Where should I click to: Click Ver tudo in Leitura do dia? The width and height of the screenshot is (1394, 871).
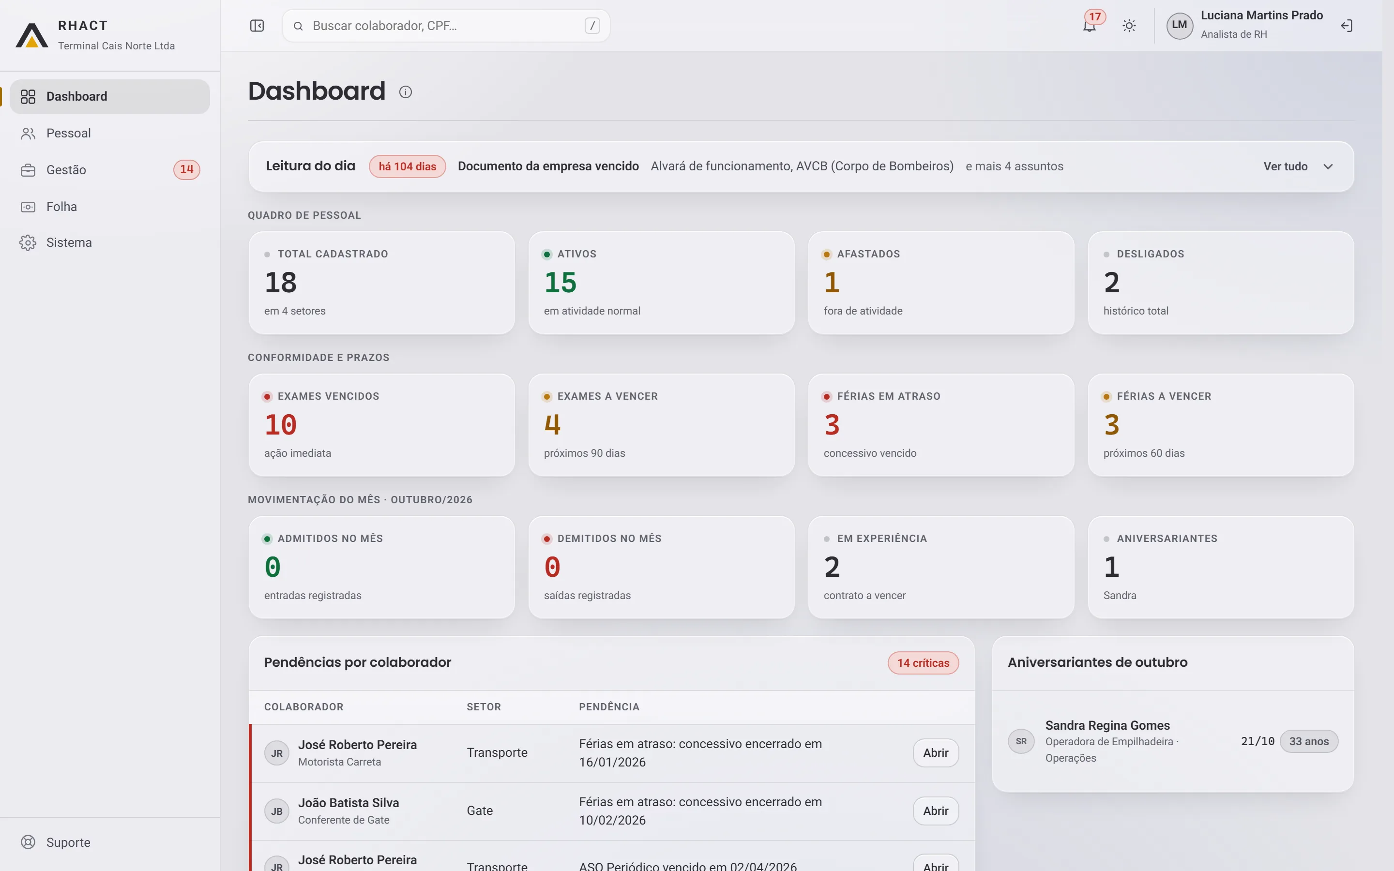1285,166
